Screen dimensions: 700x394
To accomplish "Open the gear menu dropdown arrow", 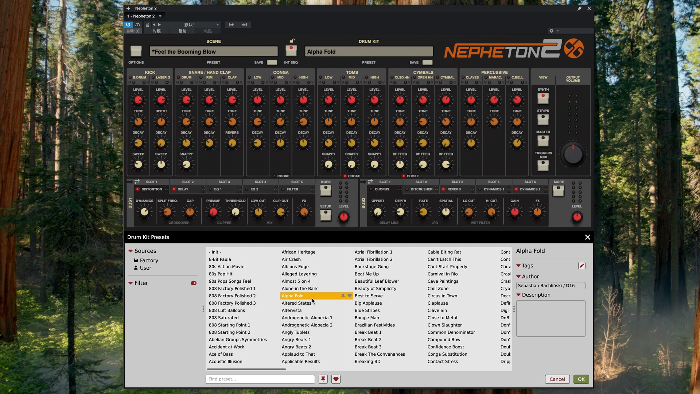I will 558,31.
